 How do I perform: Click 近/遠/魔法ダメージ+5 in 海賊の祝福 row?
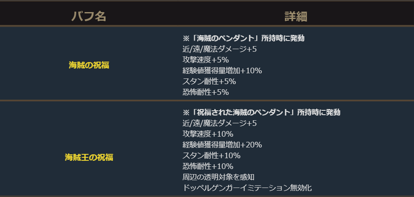pyautogui.click(x=220, y=49)
